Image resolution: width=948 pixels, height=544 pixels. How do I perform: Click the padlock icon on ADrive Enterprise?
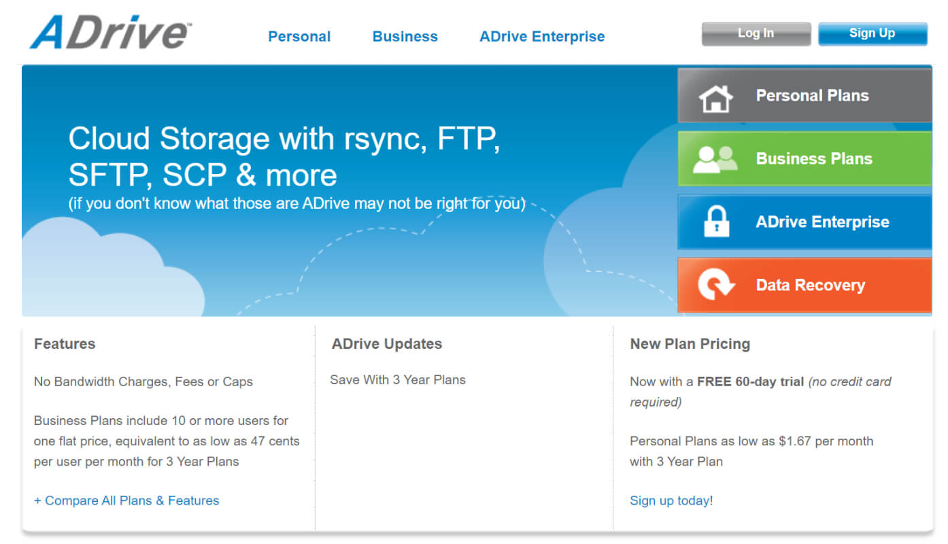(x=716, y=222)
